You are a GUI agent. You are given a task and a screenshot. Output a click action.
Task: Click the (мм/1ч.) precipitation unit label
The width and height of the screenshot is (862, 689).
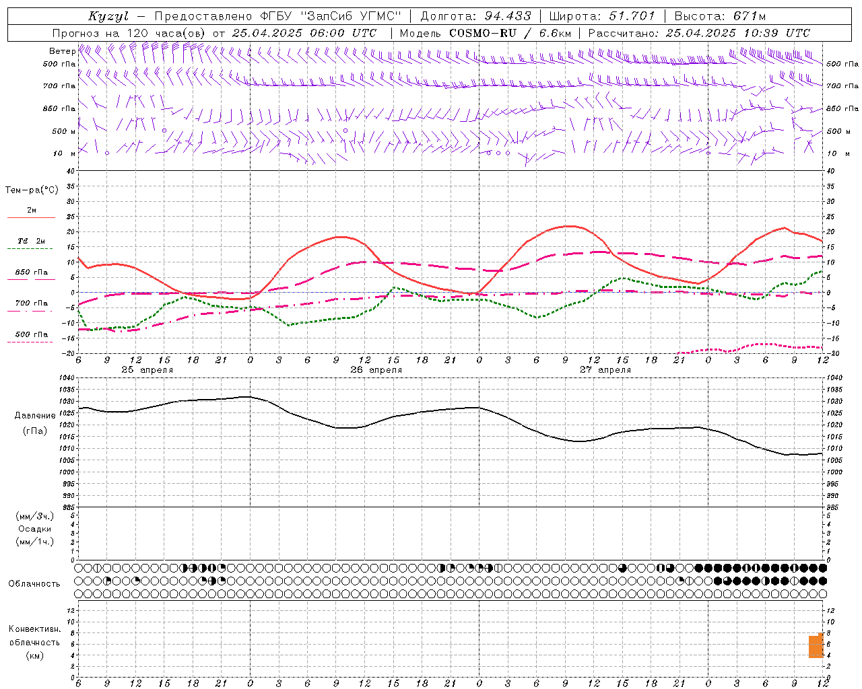35,542
